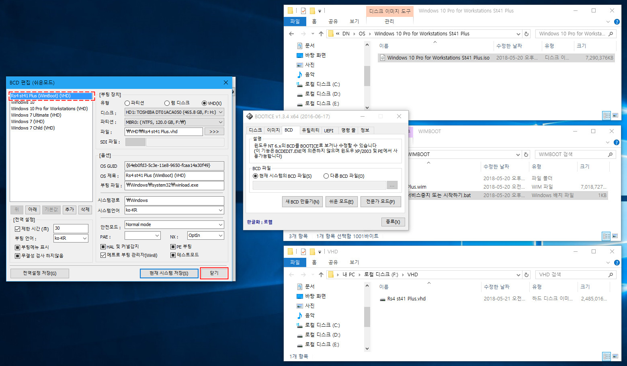
Task: Click help icon in WIMBOOT Explorer window
Action: [x=617, y=142]
